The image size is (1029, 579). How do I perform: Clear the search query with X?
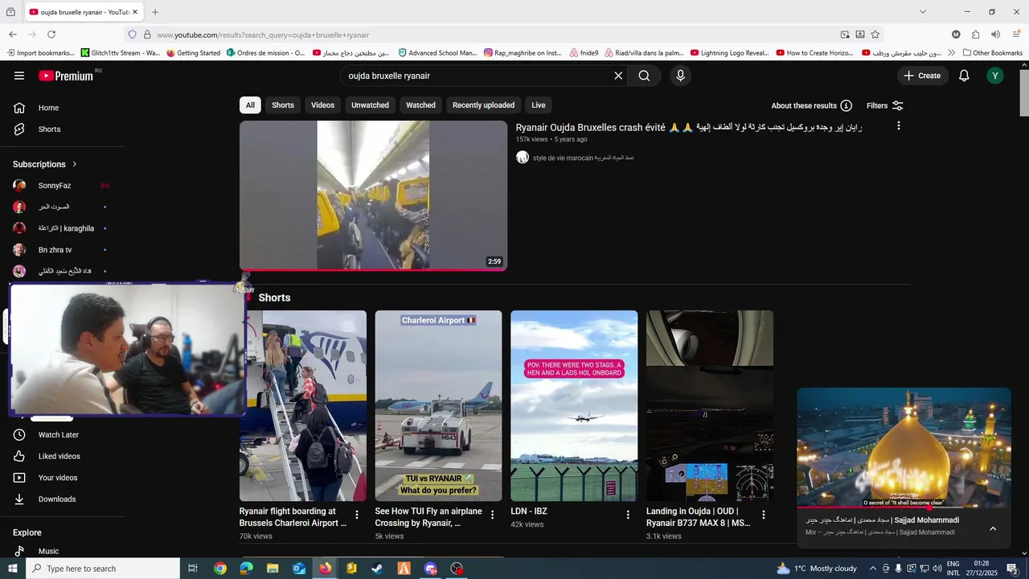point(618,76)
